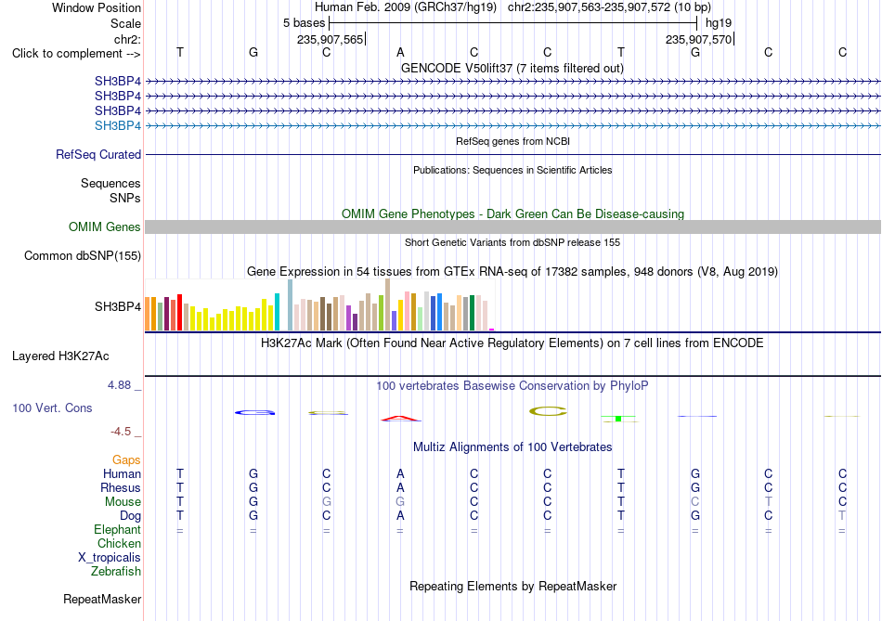
Task: Click 'Short Genetic Variants from dbSNP release 155'
Action: [x=512, y=242]
